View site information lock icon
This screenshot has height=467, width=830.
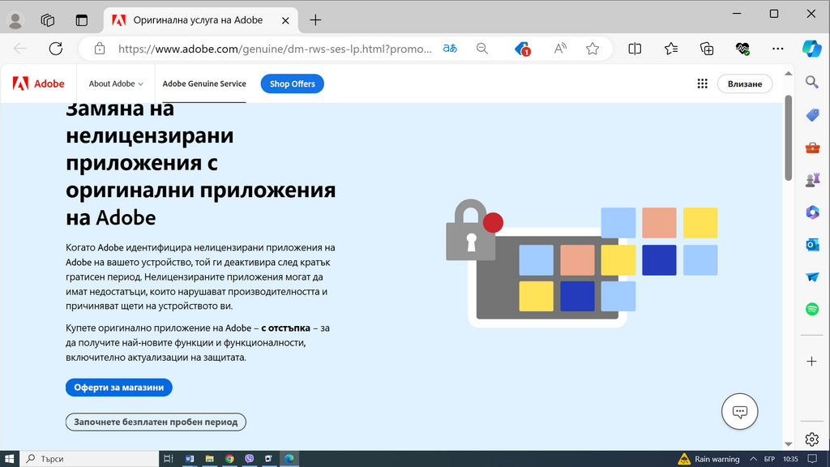[100, 49]
